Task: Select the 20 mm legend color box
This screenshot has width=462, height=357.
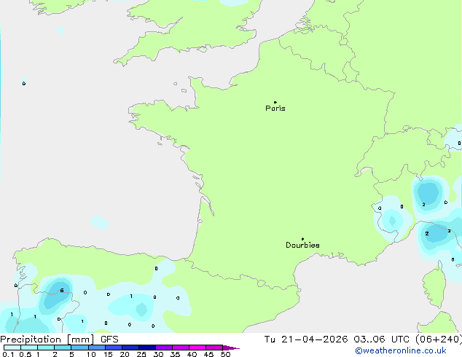Action: coord(130,348)
